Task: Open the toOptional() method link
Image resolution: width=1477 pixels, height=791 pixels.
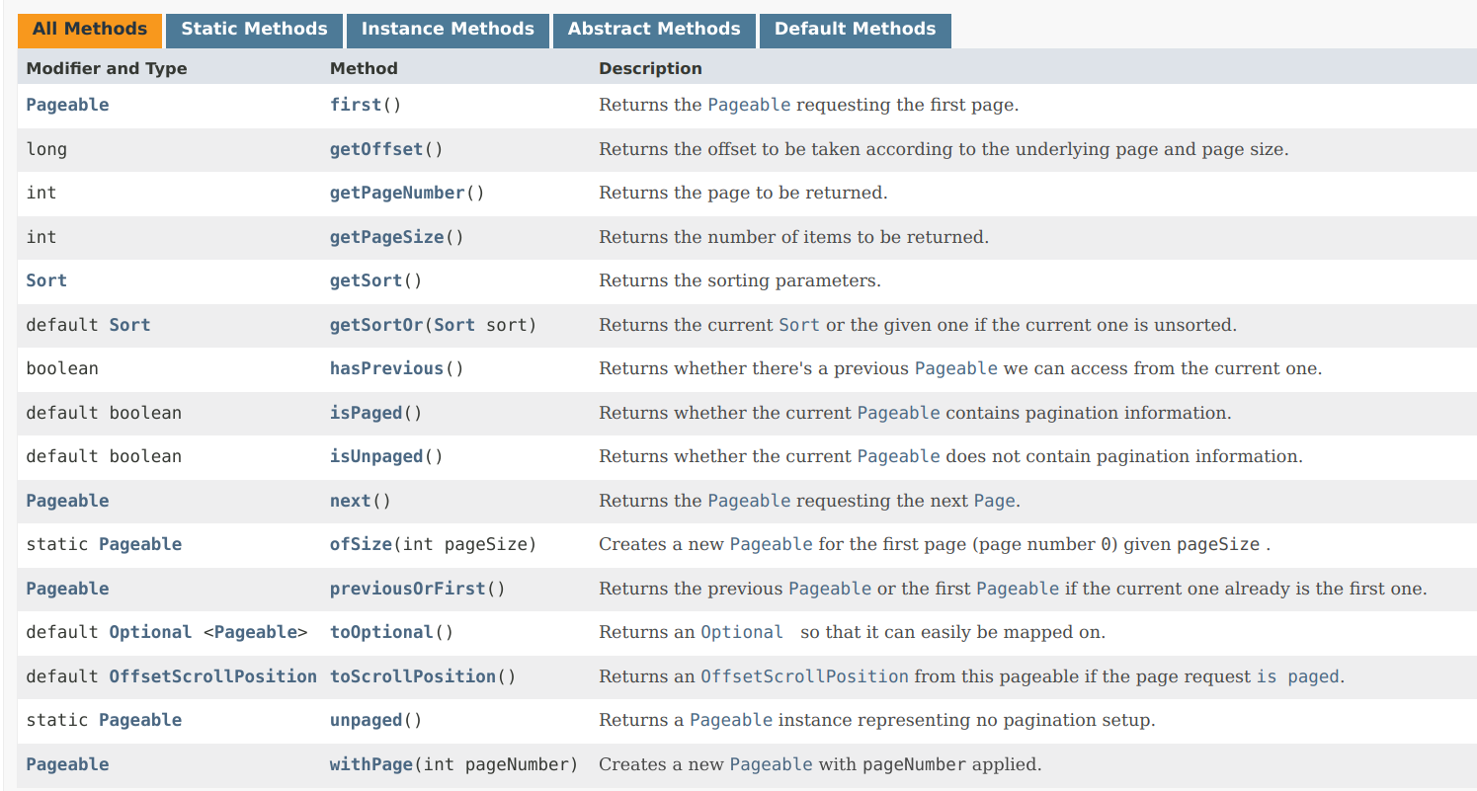Action: (x=382, y=632)
